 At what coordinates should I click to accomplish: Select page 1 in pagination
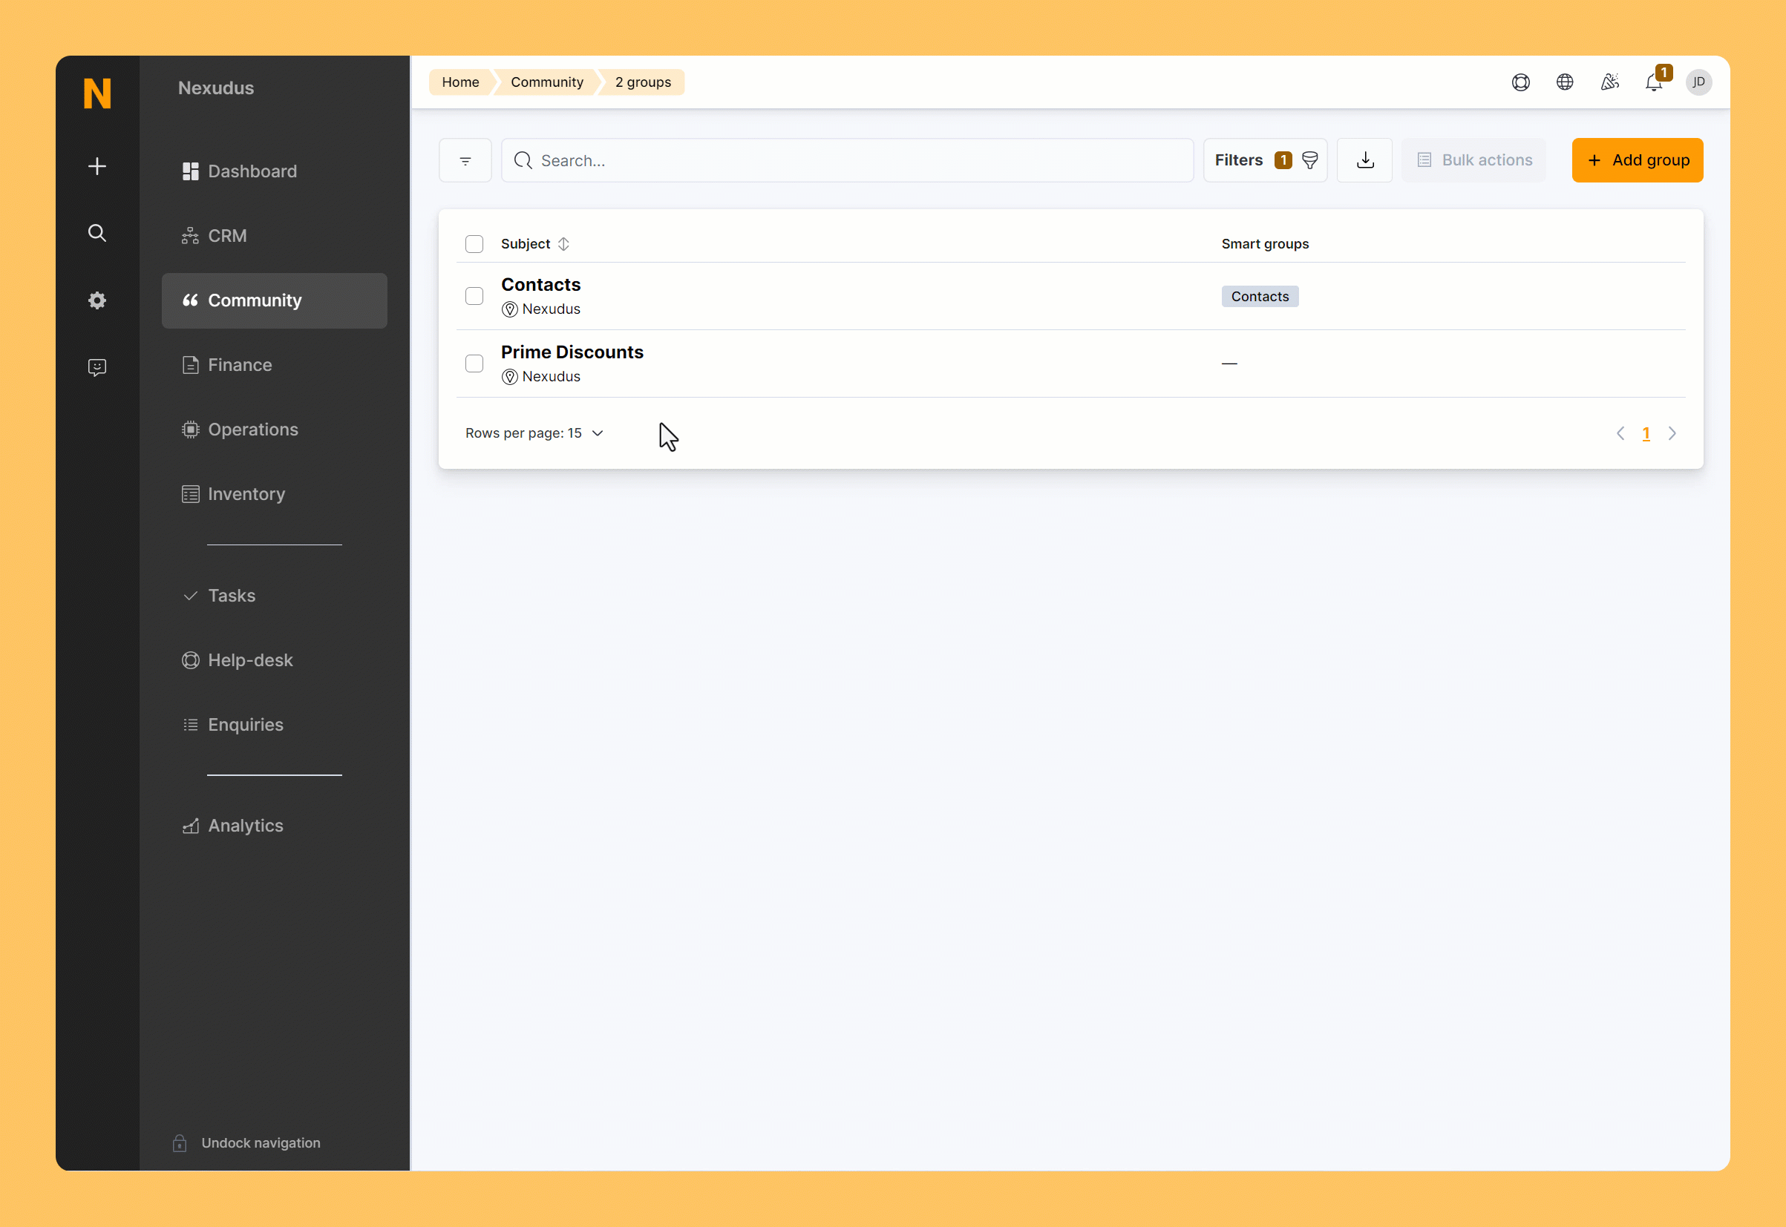coord(1646,433)
